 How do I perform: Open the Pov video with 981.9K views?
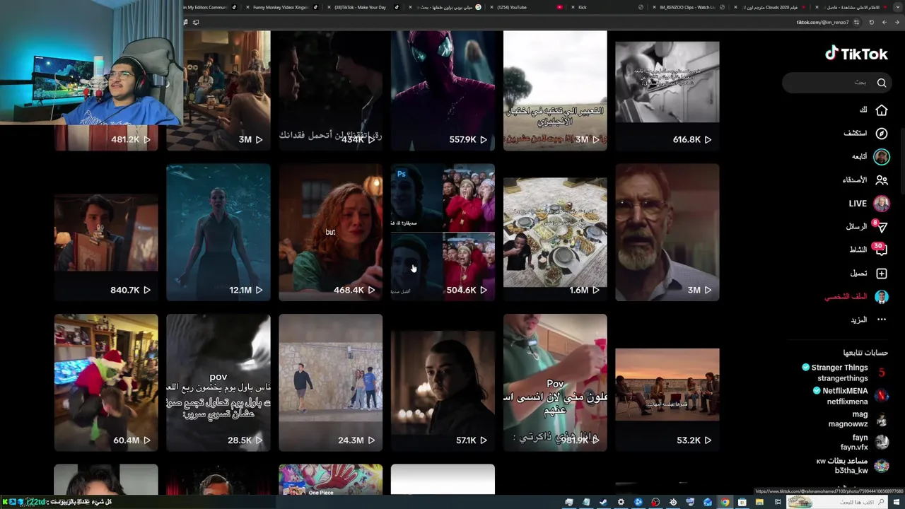click(x=555, y=382)
